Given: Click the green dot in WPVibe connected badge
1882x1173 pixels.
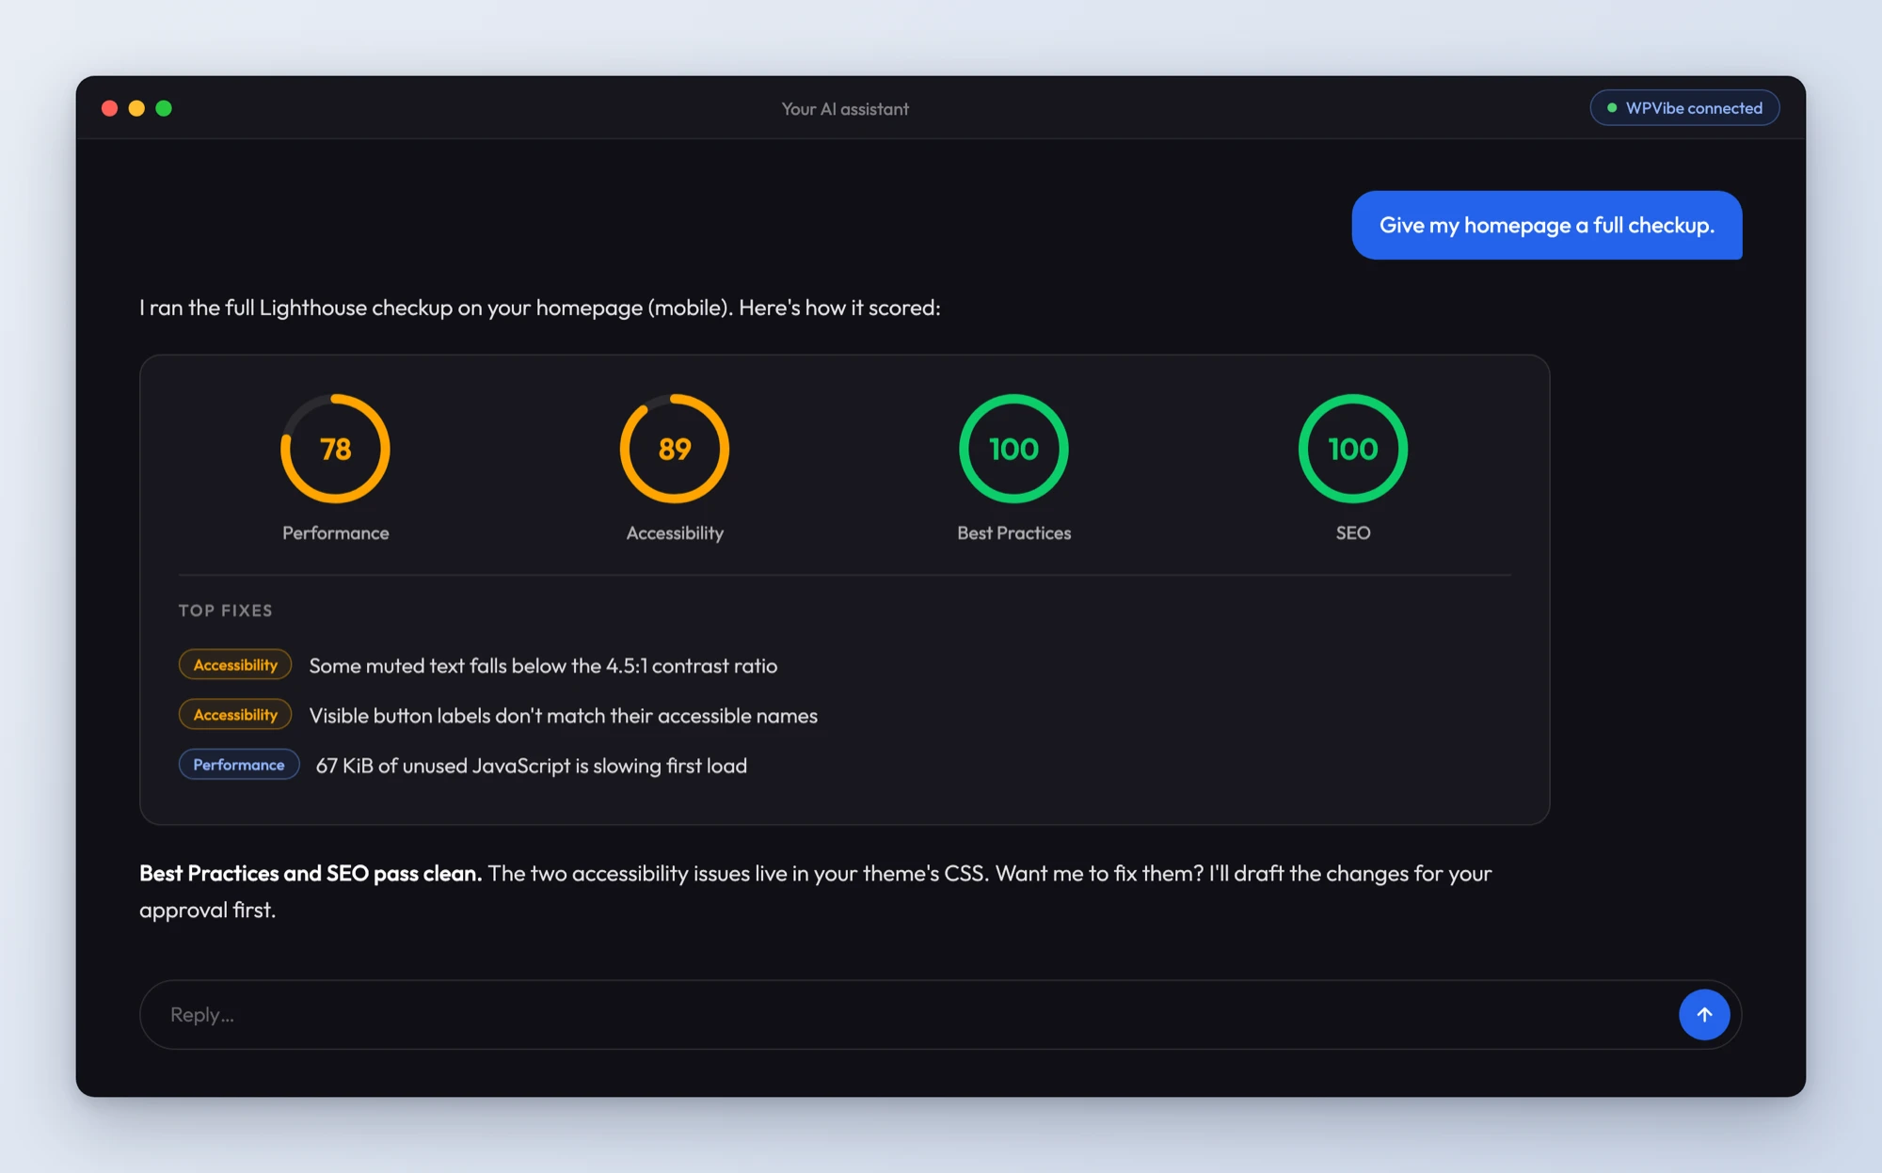Looking at the screenshot, I should (1612, 108).
